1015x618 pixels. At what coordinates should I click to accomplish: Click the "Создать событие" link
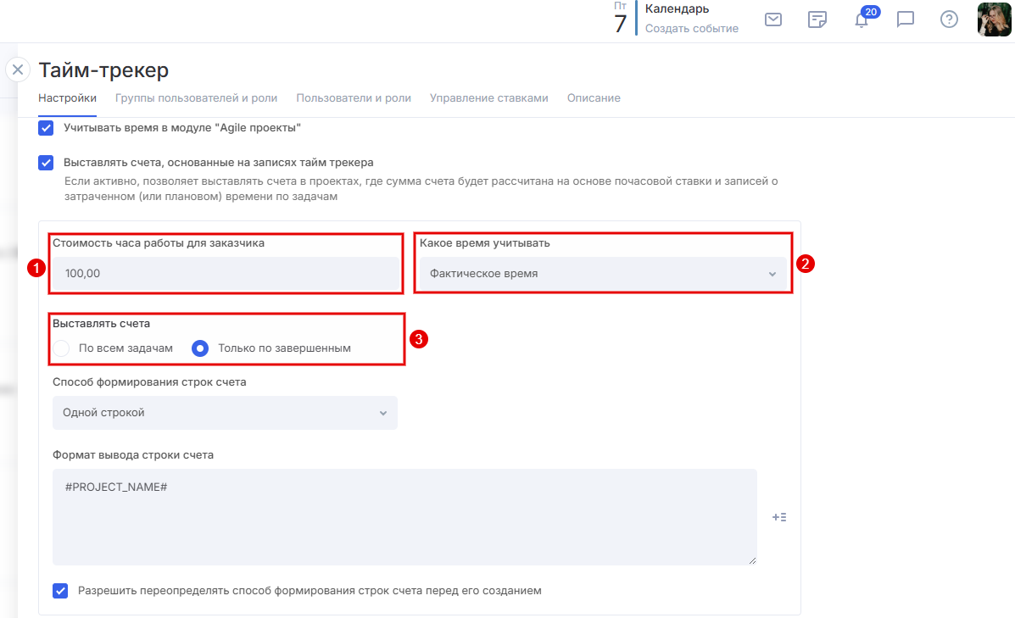691,29
